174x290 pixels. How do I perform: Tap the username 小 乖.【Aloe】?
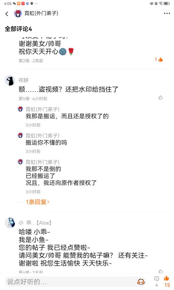point(35,223)
